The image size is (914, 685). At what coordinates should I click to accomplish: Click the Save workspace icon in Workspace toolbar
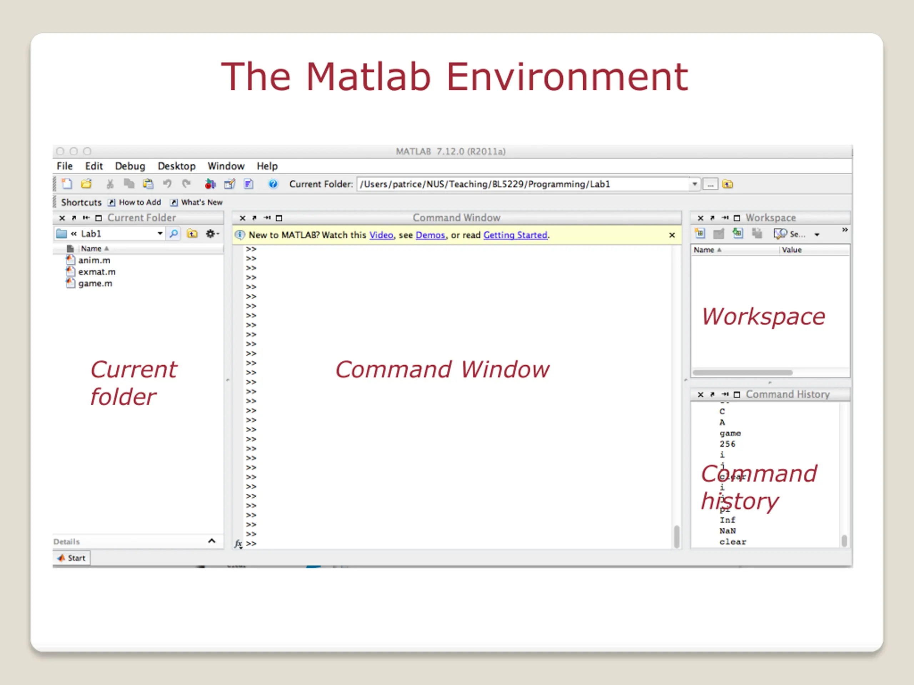tap(757, 234)
